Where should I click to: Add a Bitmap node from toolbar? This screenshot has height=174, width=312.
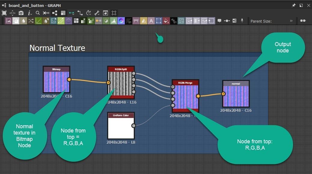pos(8,21)
